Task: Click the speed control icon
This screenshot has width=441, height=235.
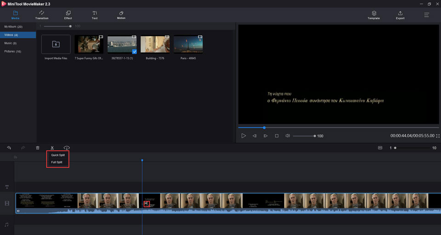Action: point(67,148)
